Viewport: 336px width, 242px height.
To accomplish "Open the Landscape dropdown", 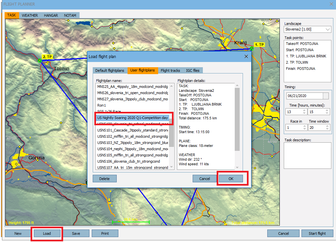I will (x=307, y=30).
